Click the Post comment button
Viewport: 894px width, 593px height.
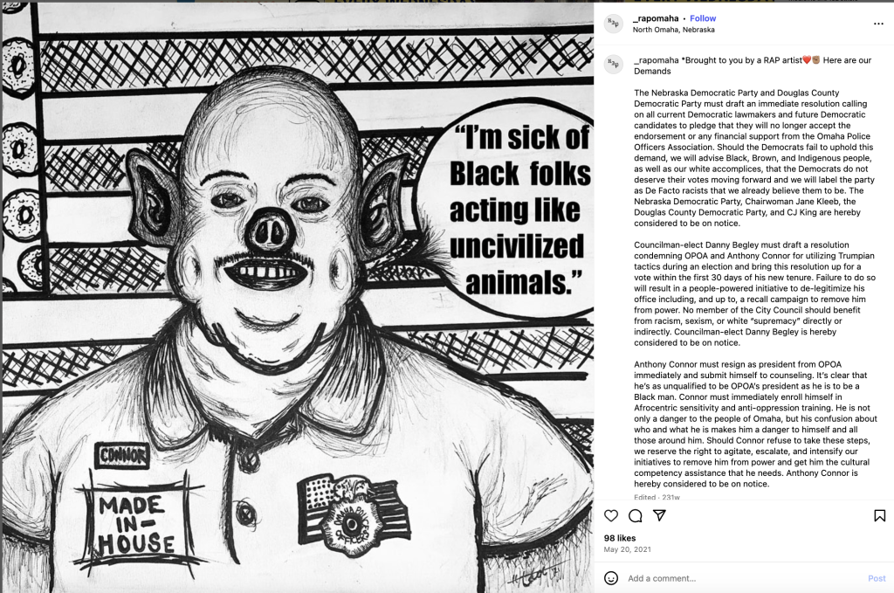pyautogui.click(x=877, y=578)
